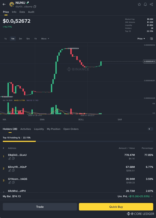Select holder address G1Nzem...hAQS
156x218 pixels.
[18, 179]
